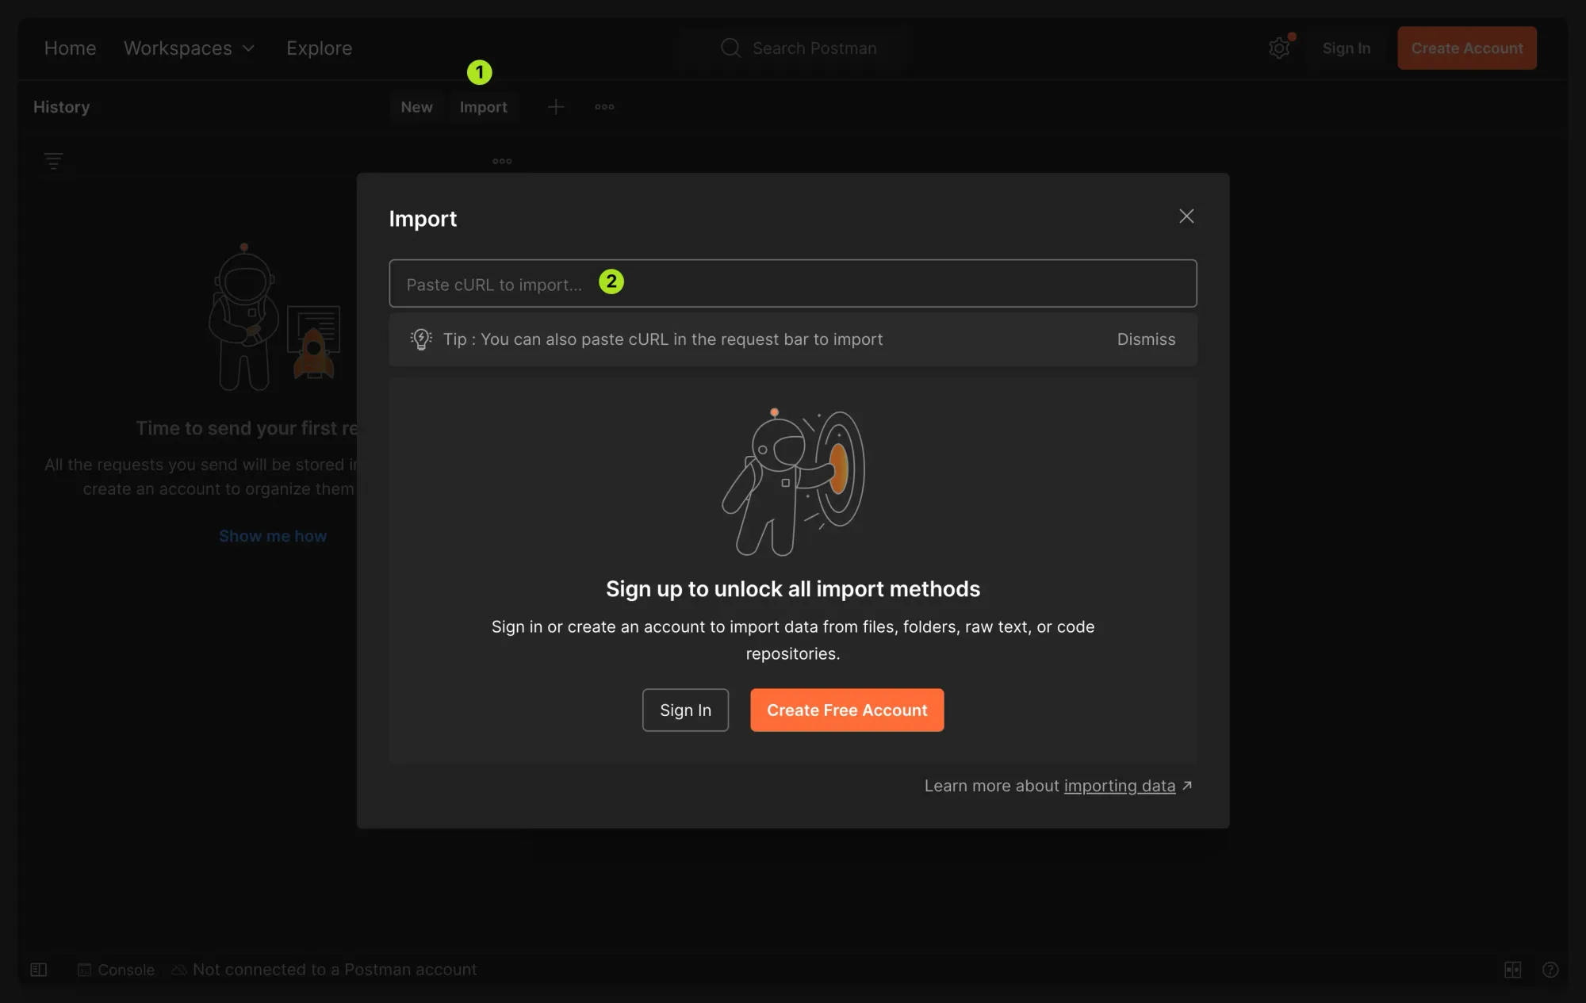Open the help icon in status bar

point(1550,970)
